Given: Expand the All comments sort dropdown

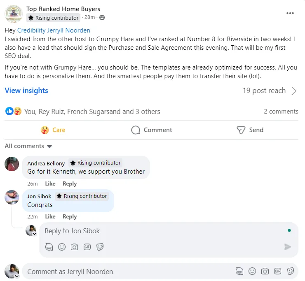Looking at the screenshot, I should 28,146.
